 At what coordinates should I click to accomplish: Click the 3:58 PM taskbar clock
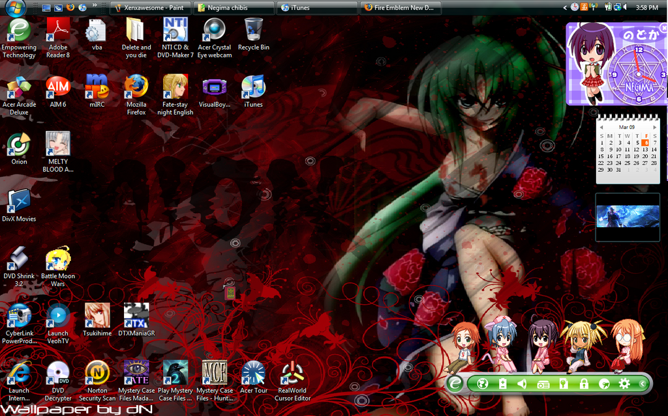pyautogui.click(x=646, y=8)
